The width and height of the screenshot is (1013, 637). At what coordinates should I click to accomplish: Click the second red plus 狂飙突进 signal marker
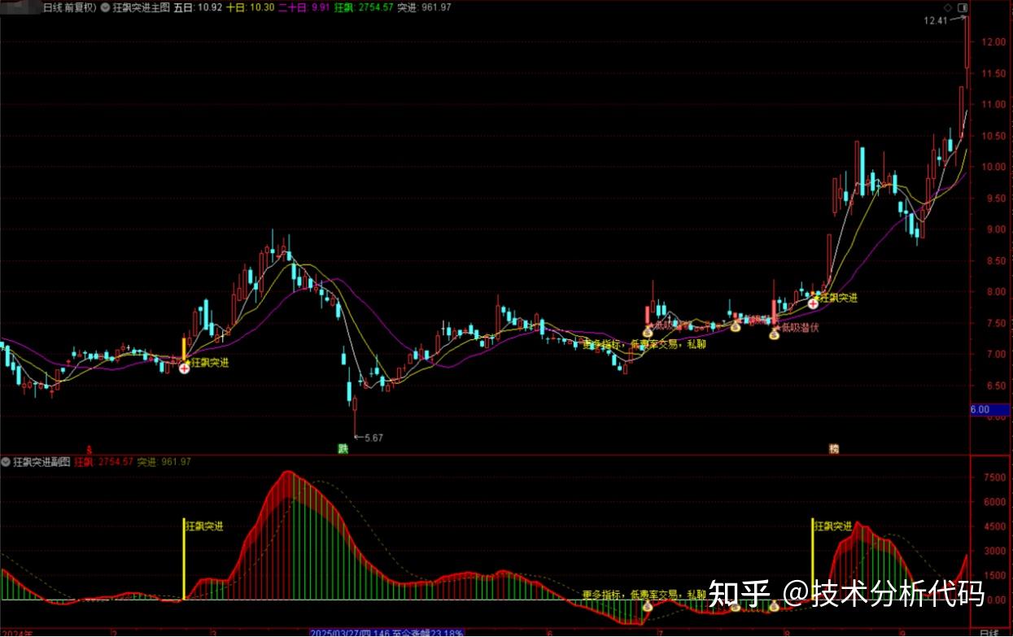pyautogui.click(x=813, y=303)
